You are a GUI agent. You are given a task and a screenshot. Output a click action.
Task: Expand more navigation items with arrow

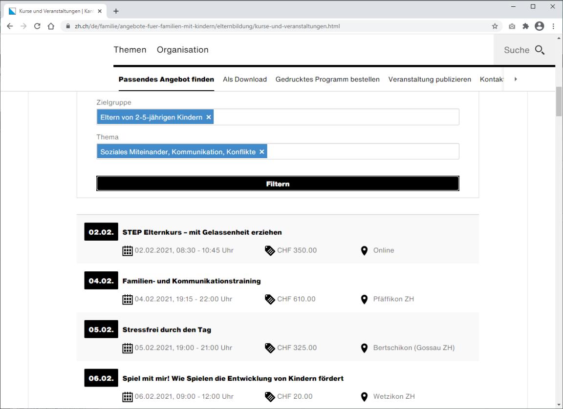516,79
